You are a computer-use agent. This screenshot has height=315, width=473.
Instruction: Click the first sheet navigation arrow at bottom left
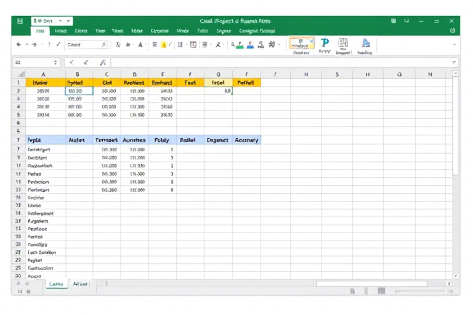pyautogui.click(x=18, y=284)
